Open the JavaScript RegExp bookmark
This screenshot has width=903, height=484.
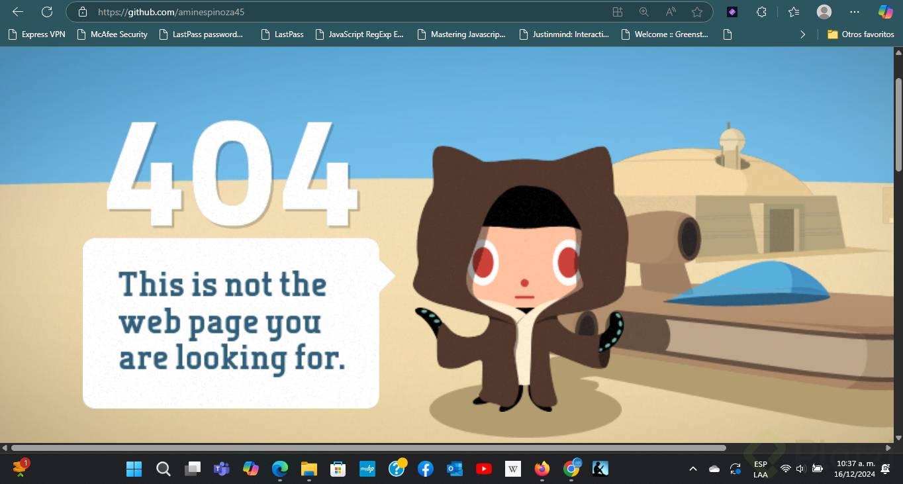tap(359, 34)
